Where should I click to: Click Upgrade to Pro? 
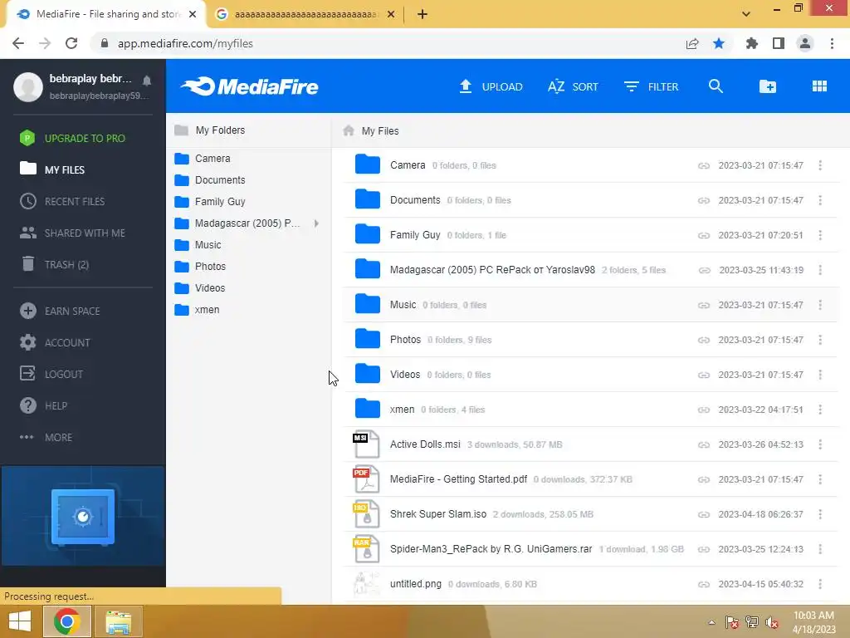(72, 139)
